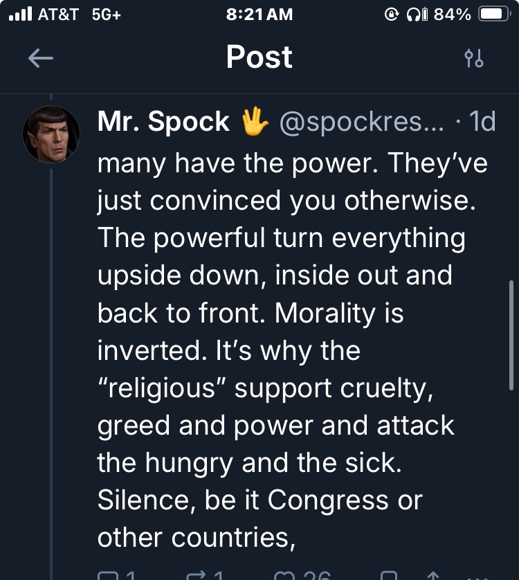Tap the 8:21 AM clock
This screenshot has width=519, height=580.
(259, 15)
